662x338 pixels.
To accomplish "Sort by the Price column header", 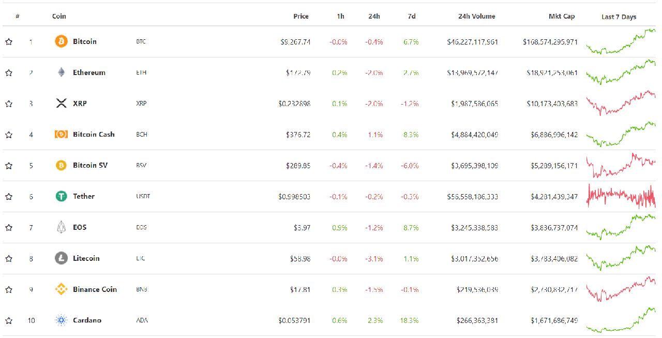I will pyautogui.click(x=301, y=17).
